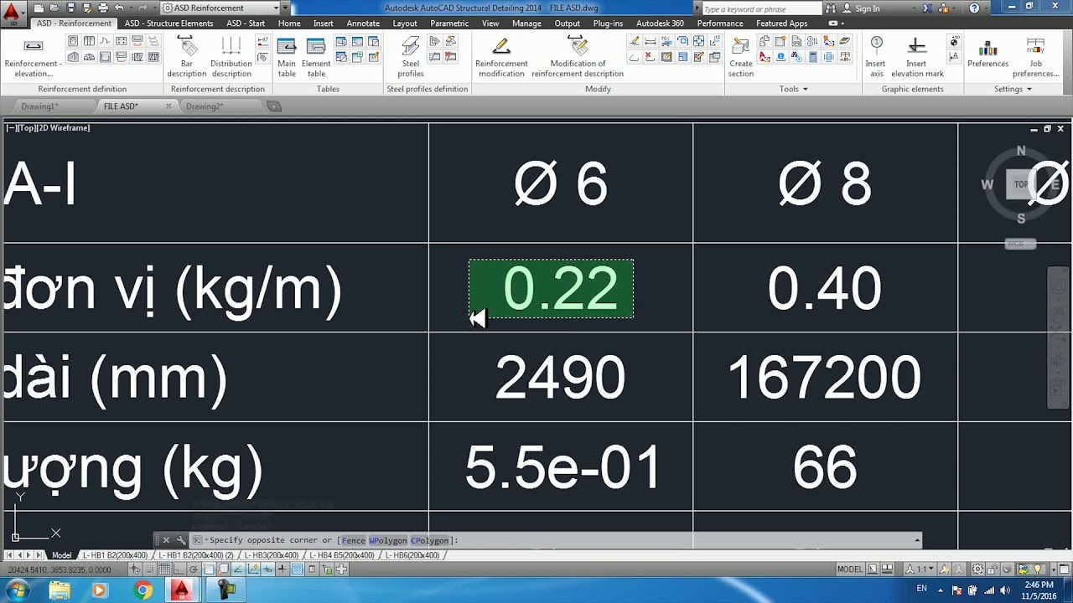Open the File Explorer taskbar icon
This screenshot has height=603, width=1073.
[60, 590]
